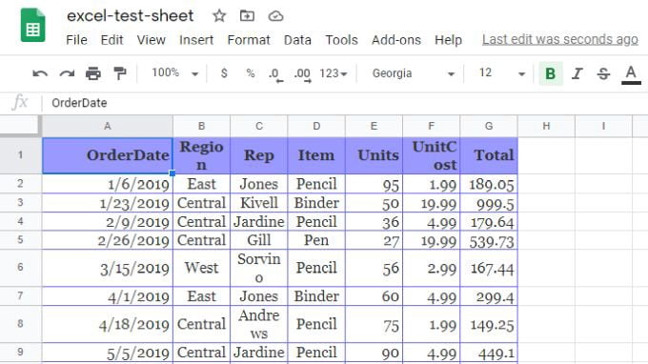
Task: Select column D header
Action: [x=316, y=127]
